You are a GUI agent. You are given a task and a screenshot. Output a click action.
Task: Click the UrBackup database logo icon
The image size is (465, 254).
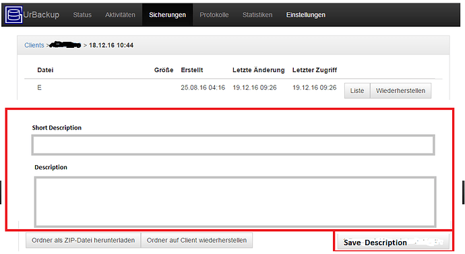click(13, 15)
